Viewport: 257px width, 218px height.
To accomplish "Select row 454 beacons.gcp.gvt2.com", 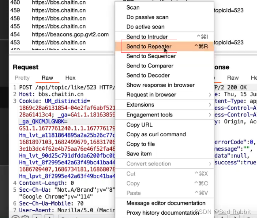I will pyautogui.click(x=62, y=34).
